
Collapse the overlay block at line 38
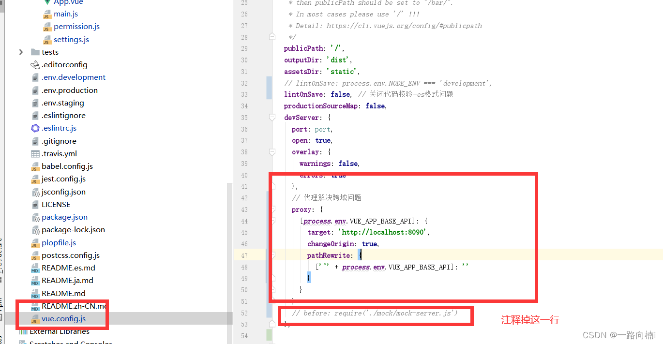click(273, 152)
